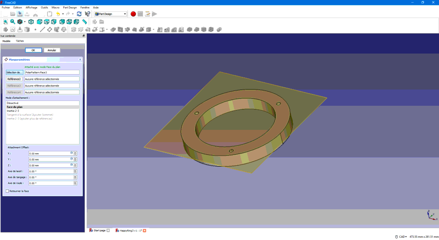439x240 pixels.
Task: Click the Annuler button
Action: (52, 50)
